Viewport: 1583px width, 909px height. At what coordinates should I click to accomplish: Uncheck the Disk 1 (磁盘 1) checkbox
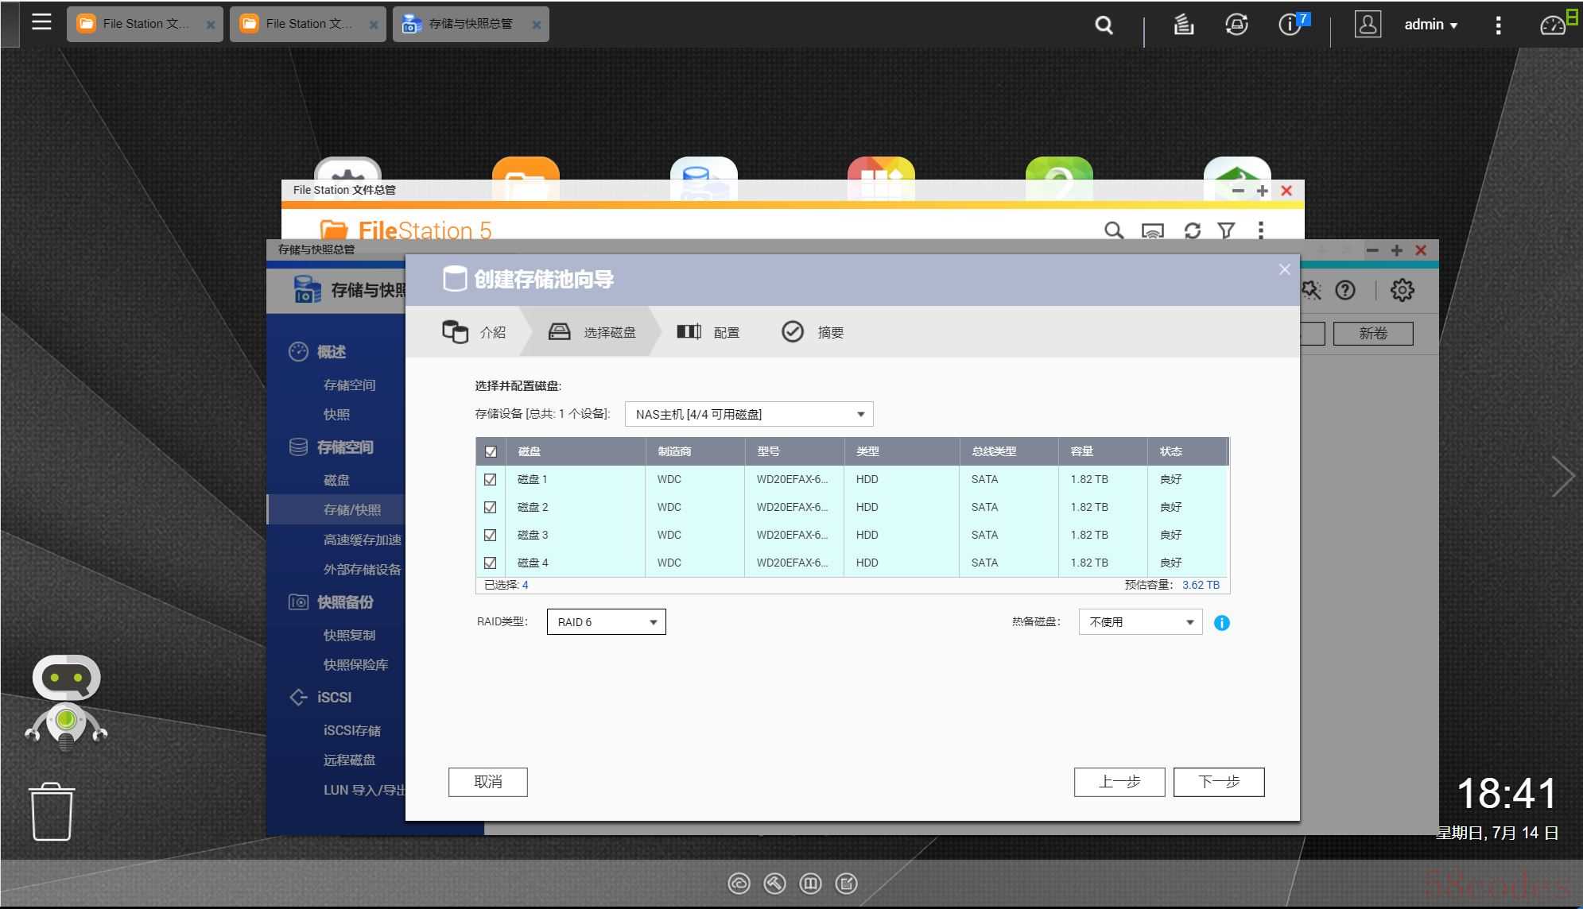[x=490, y=479]
